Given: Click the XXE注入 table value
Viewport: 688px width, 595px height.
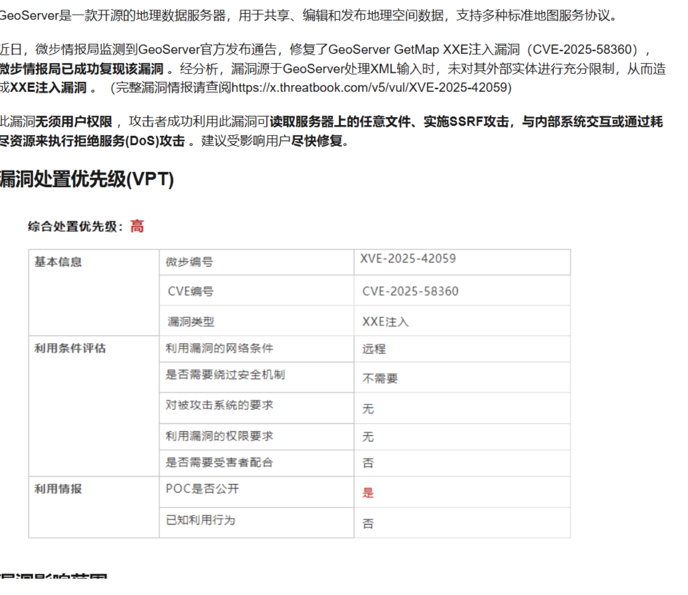Looking at the screenshot, I should click(x=385, y=322).
